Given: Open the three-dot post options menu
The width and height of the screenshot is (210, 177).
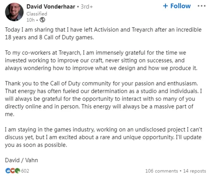Looking at the screenshot, I should (x=201, y=6).
